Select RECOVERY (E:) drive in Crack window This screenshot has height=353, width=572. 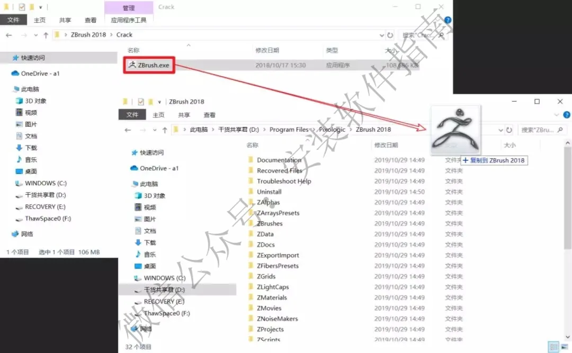[x=40, y=206]
